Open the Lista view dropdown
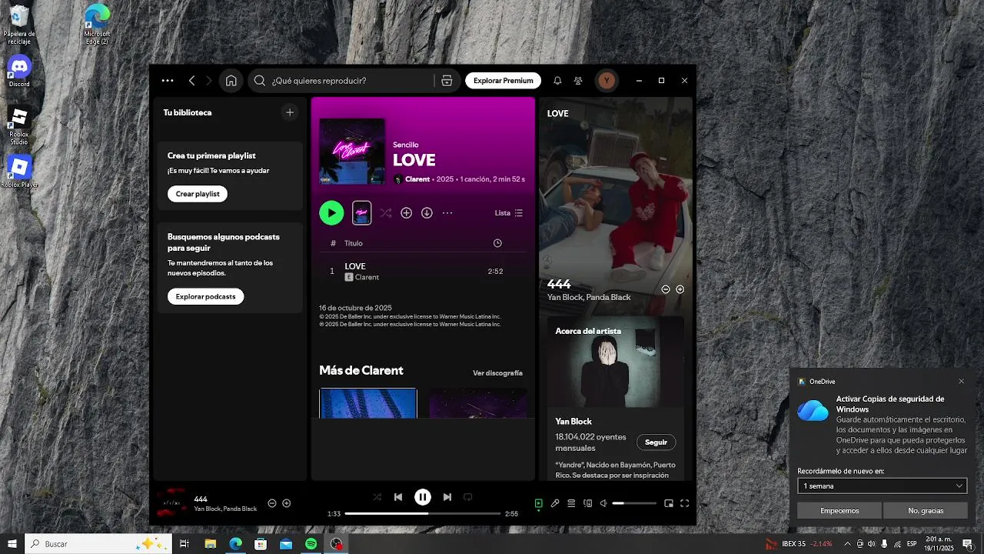The height and width of the screenshot is (554, 984). pos(509,213)
